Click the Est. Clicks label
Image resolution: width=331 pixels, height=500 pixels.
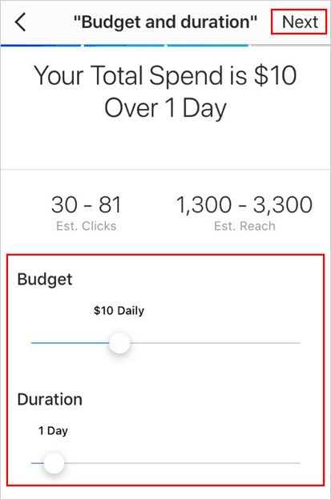tap(86, 226)
